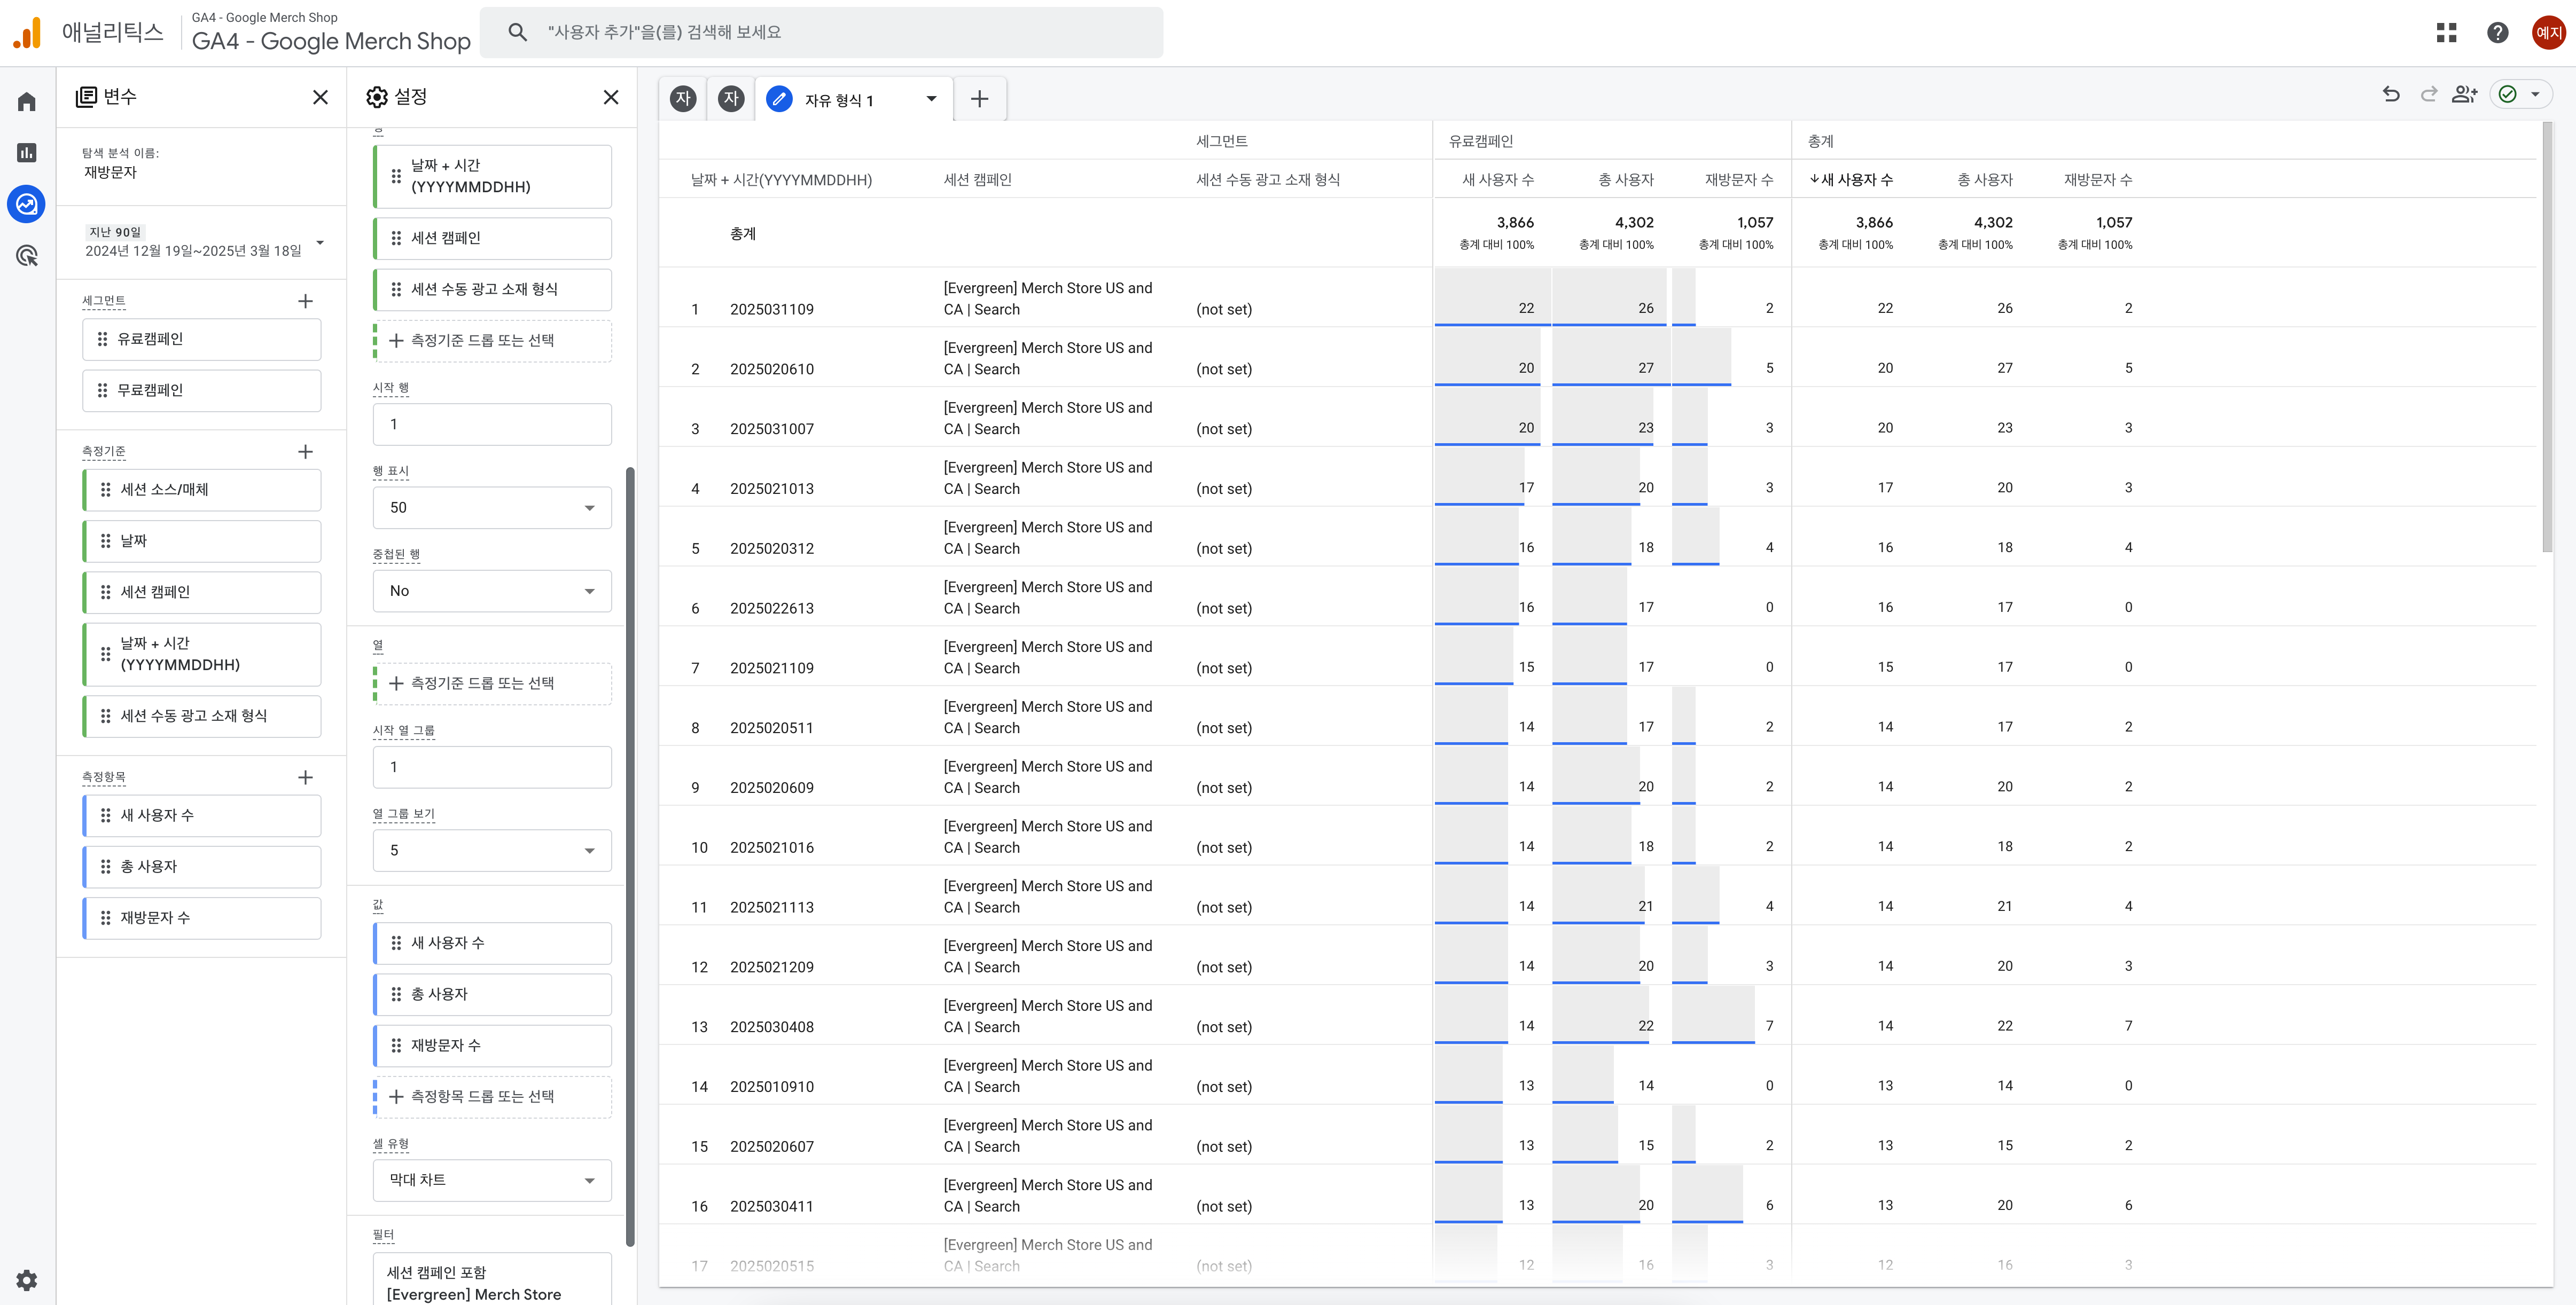Open the help question mark icon
The image size is (2576, 1305).
(x=2497, y=33)
